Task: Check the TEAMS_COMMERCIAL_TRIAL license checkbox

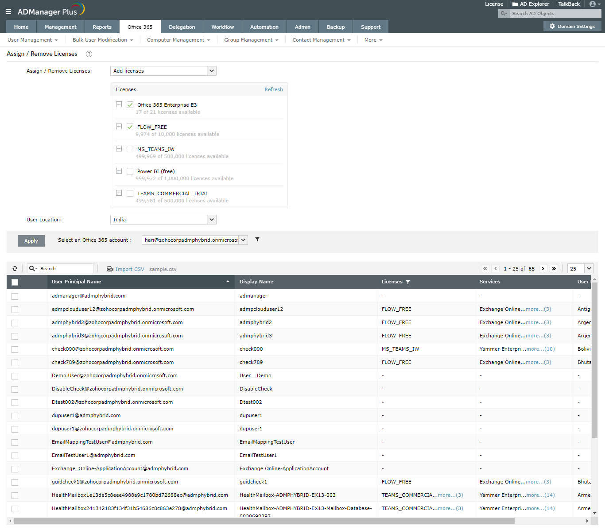Action: 130,193
